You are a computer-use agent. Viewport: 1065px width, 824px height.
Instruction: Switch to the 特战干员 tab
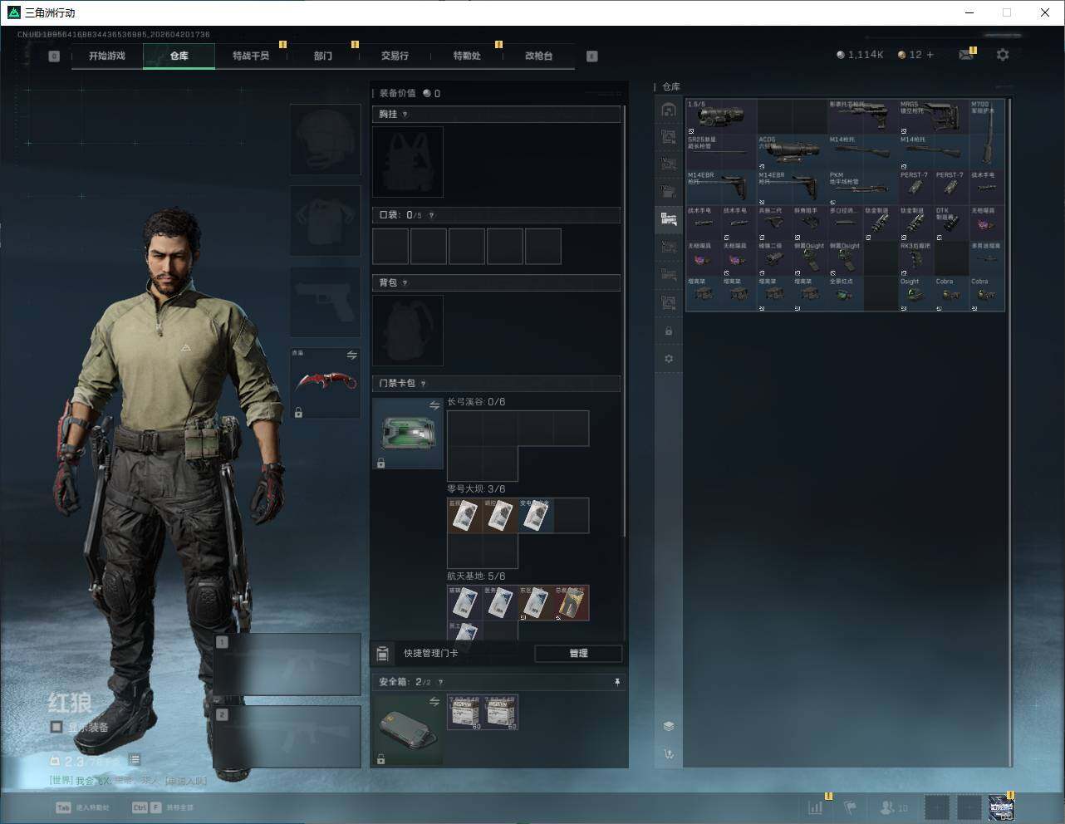point(251,56)
